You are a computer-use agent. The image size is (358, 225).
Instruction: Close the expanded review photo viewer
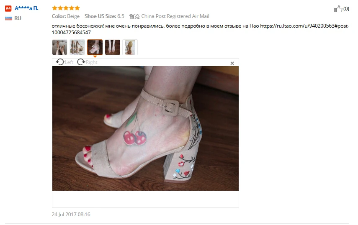[232, 64]
